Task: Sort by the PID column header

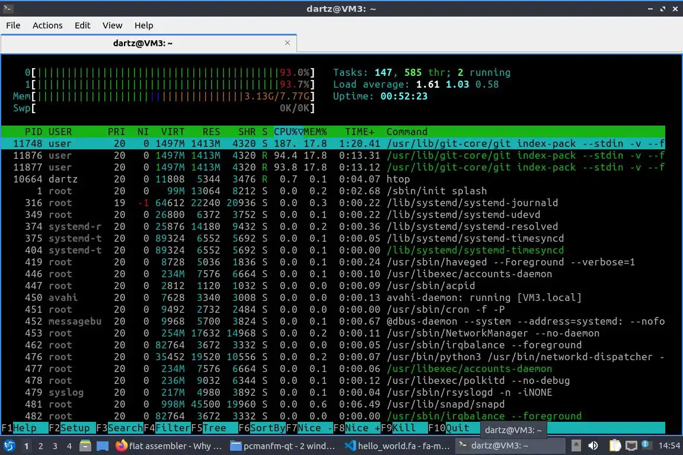Action: (34, 132)
